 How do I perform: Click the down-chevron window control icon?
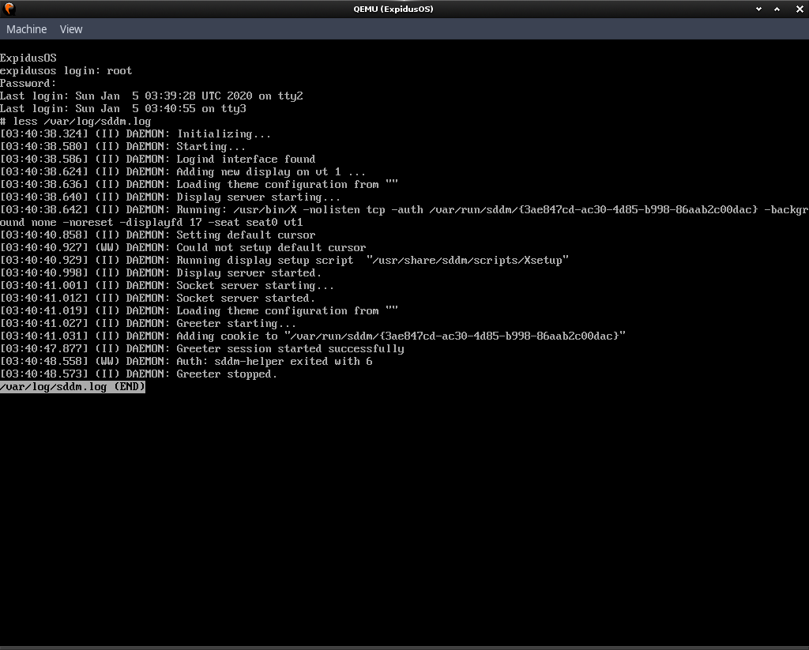[x=758, y=9]
